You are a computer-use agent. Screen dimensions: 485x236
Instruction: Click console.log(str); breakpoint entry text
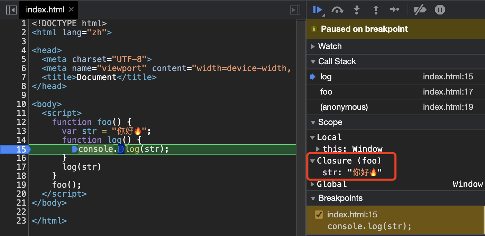(x=369, y=226)
